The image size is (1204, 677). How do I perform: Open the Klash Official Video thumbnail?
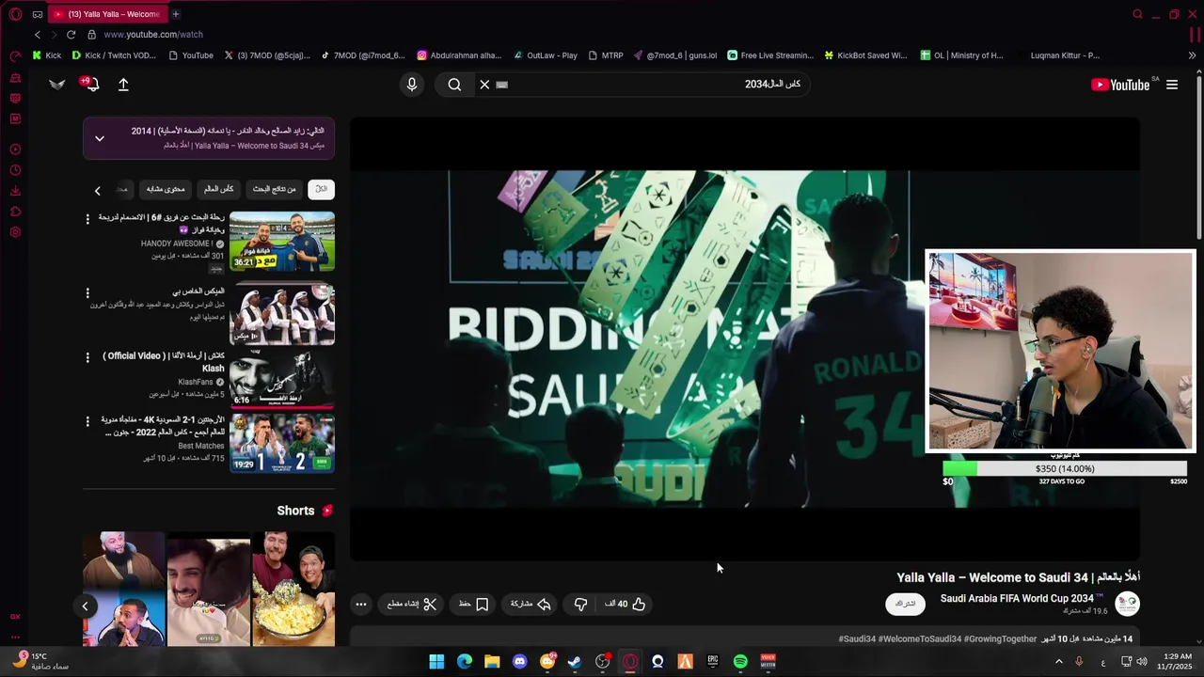coord(282,379)
